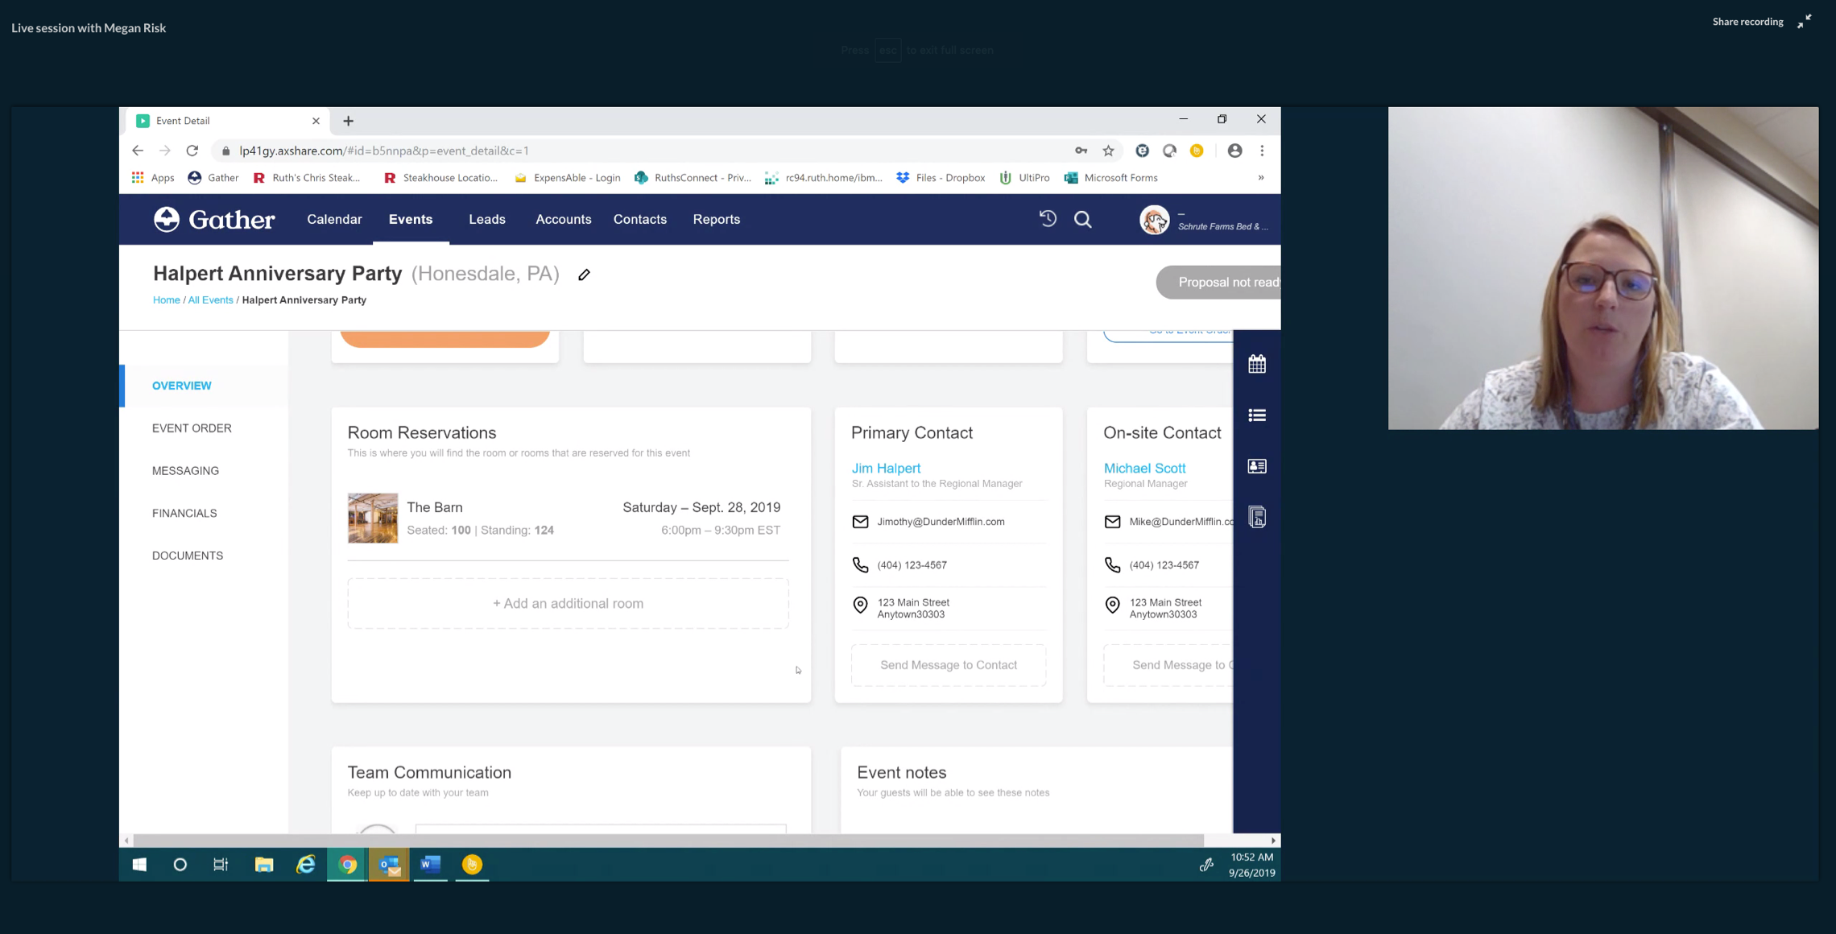The image size is (1836, 934).
Task: Click The Barn room thumbnail image
Action: [x=373, y=518]
